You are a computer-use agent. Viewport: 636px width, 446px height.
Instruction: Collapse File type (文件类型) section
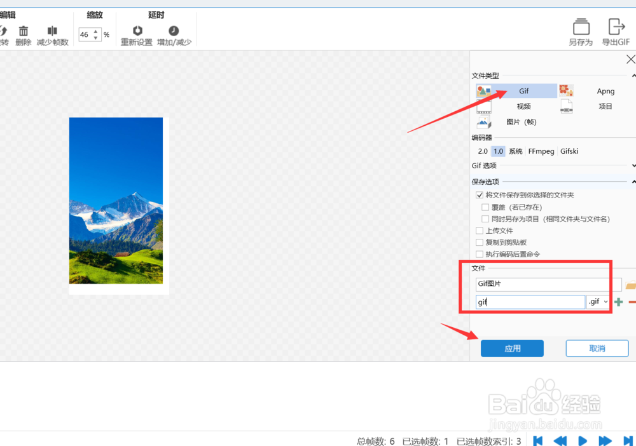click(633, 76)
